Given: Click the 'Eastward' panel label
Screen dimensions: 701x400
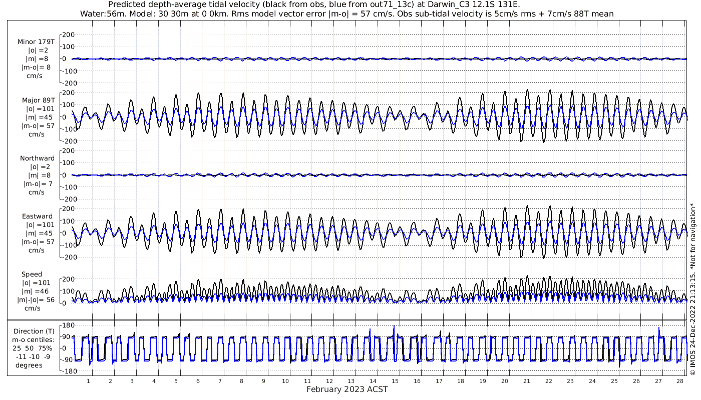Looking at the screenshot, I should tap(37, 216).
